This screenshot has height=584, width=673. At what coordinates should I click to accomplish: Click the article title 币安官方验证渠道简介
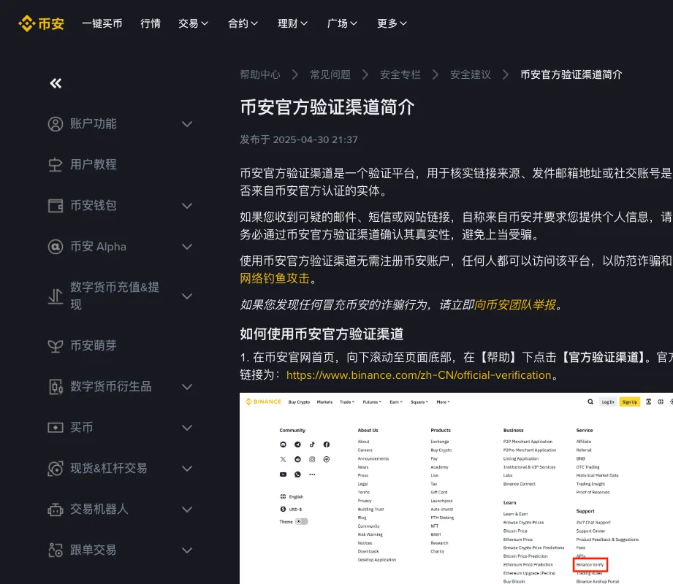coord(327,107)
